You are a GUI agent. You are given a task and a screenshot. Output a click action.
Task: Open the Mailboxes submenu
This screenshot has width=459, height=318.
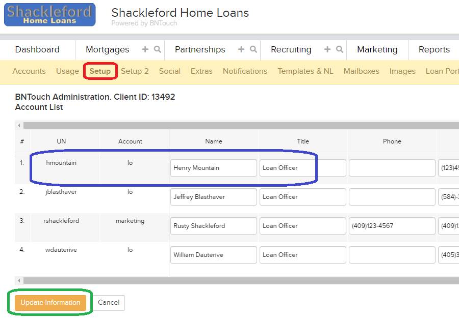point(361,71)
